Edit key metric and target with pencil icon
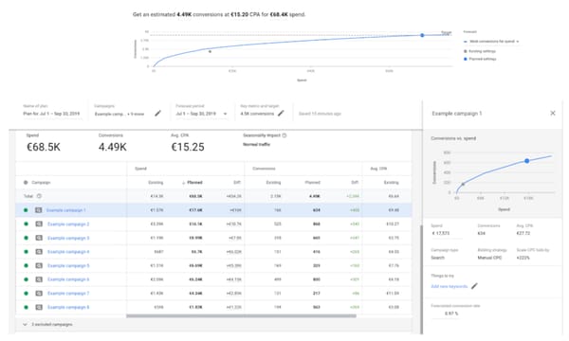Image resolution: width=569 pixels, height=341 pixels. point(281,114)
